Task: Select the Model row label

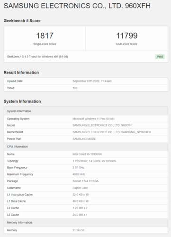Action: click(x=11, y=125)
